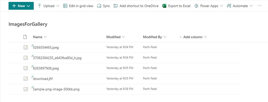Click Modified time of 0266554465.jpeg
Image resolution: width=268 pixels, height=102 pixels.
(x=120, y=47)
